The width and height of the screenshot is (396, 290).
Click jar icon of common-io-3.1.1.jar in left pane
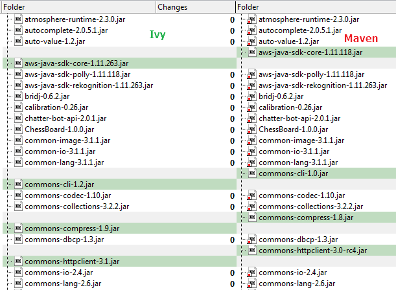(x=18, y=151)
